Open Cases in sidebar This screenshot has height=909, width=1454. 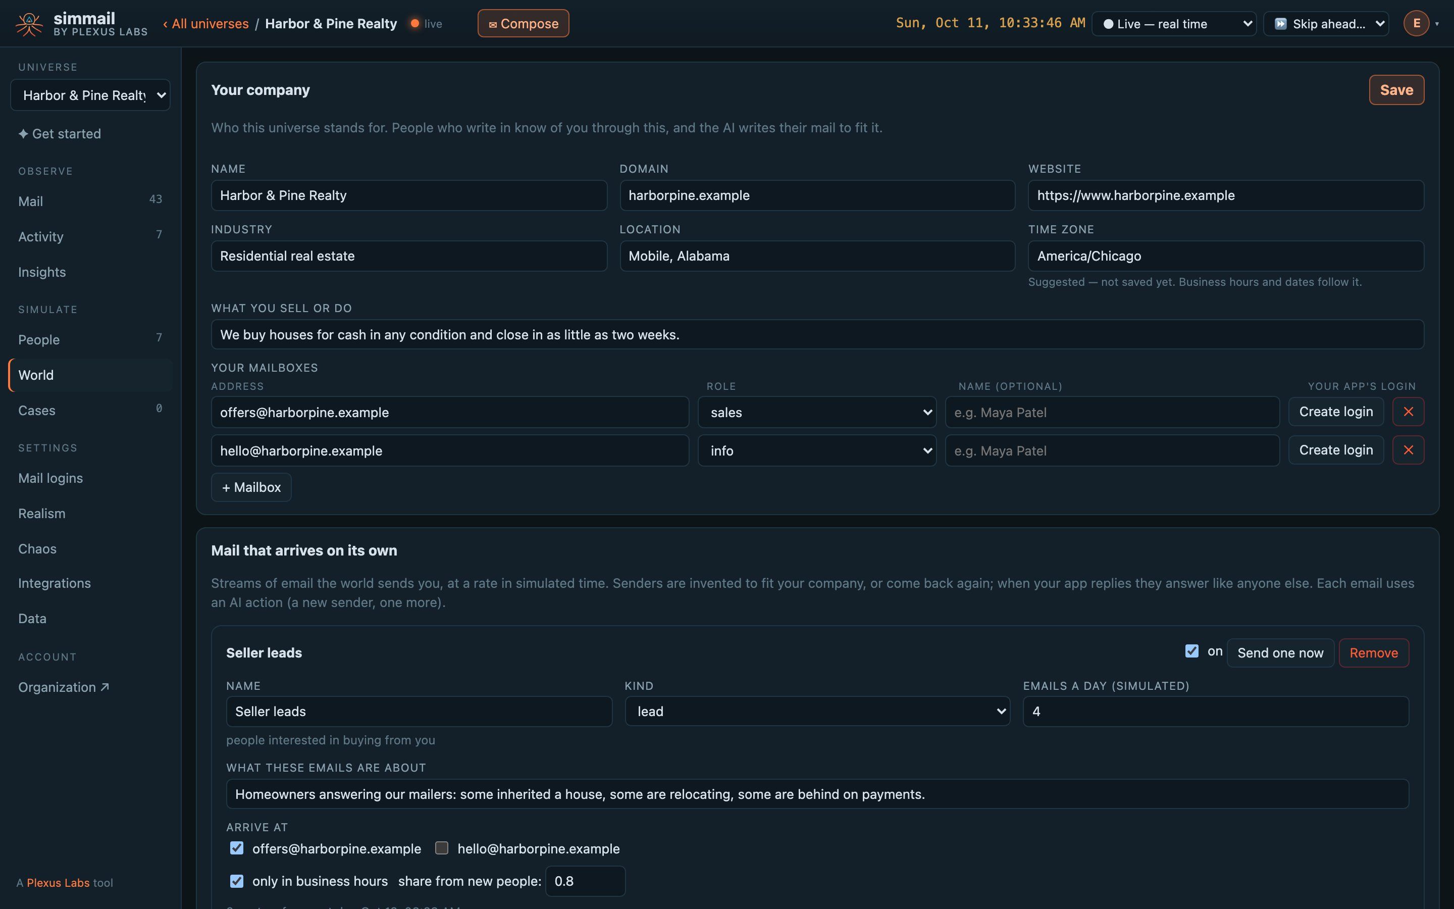[x=90, y=411]
